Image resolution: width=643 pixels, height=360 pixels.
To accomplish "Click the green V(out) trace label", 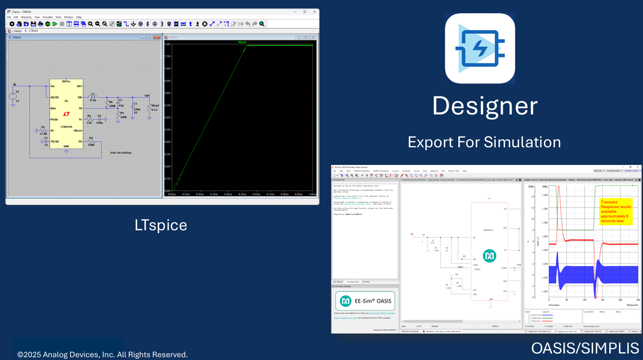I will (242, 42).
